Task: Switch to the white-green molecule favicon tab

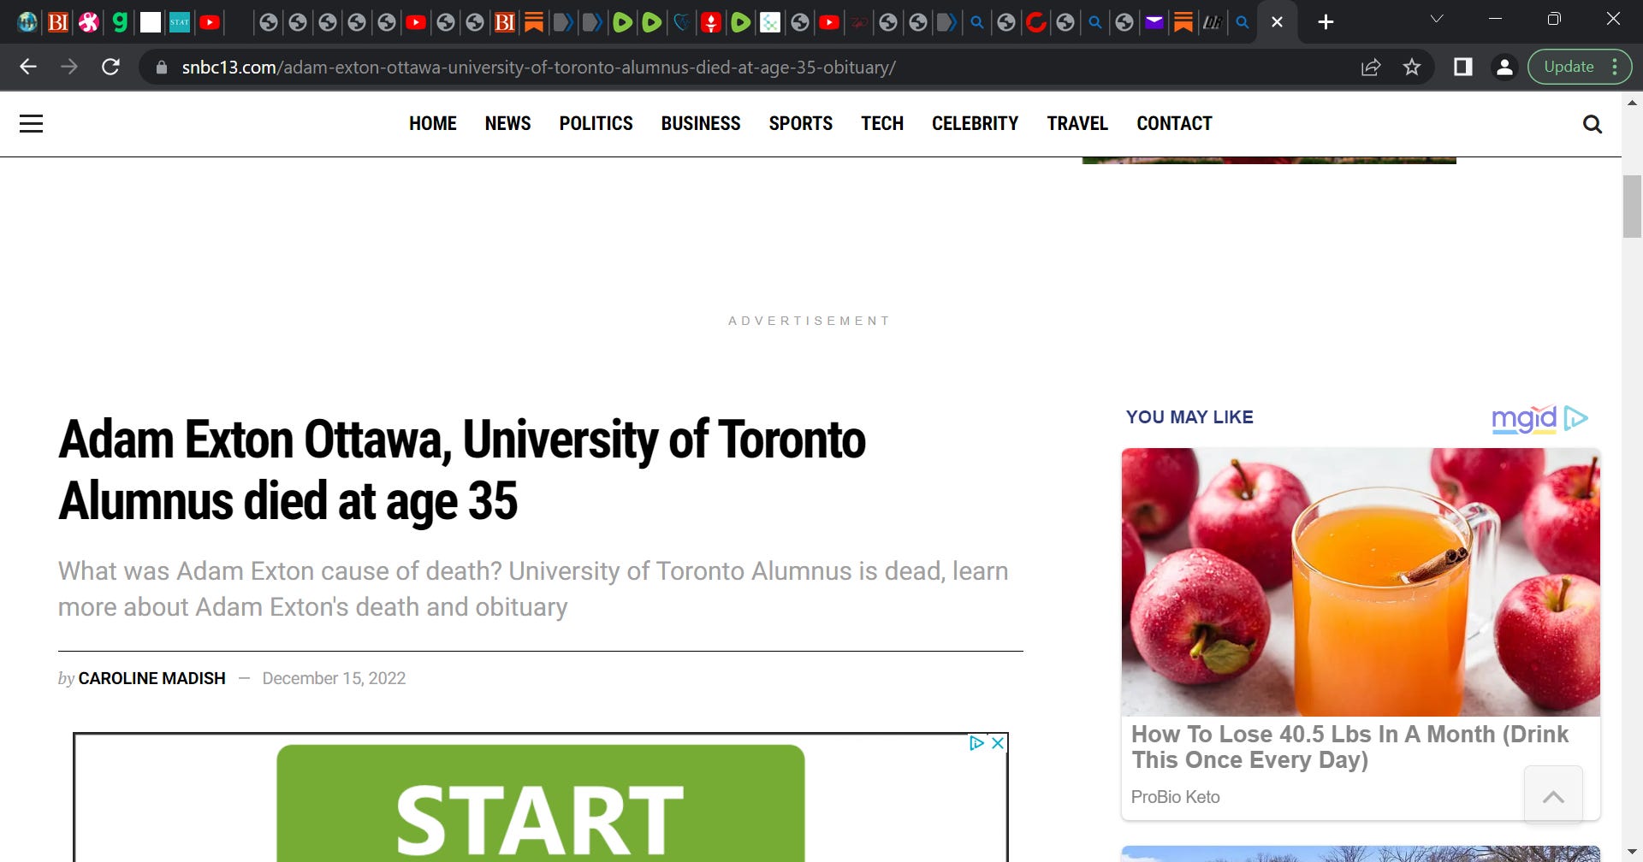Action: point(770,22)
